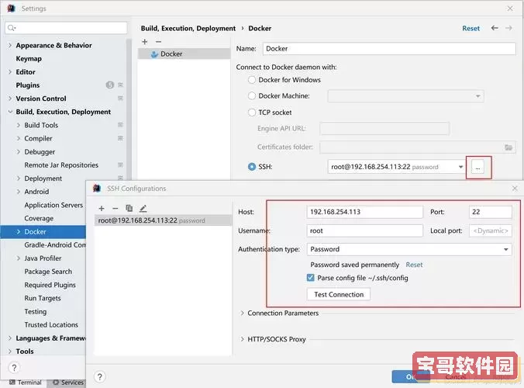Click the Docker name input field
524x388 pixels.
tap(389, 49)
